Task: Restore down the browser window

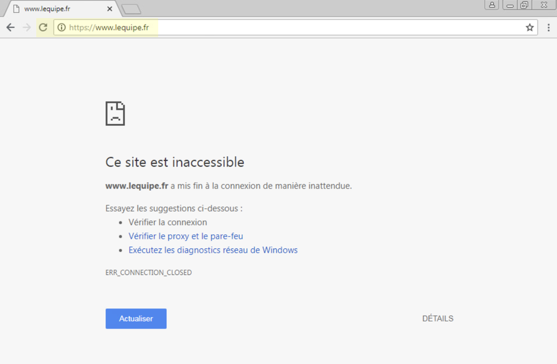Action: coord(524,5)
